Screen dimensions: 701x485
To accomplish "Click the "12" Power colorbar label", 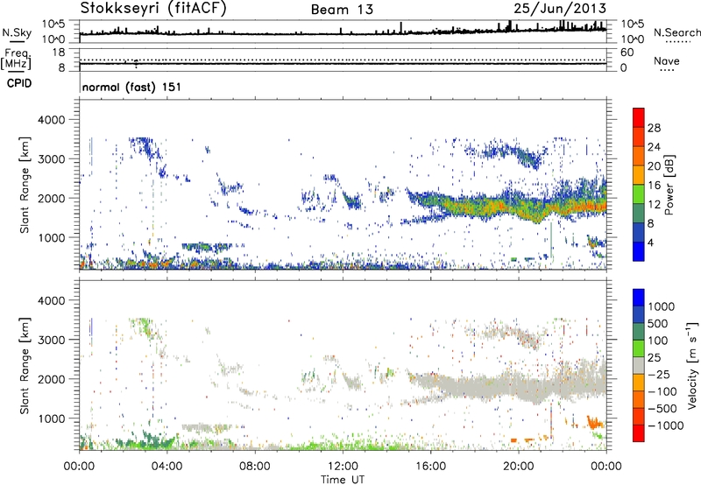I will [654, 205].
